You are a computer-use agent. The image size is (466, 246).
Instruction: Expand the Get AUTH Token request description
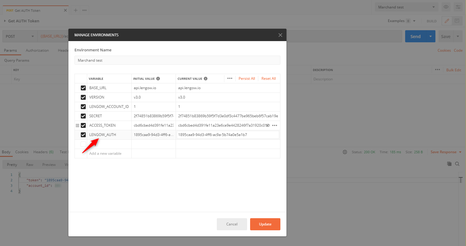pyautogui.click(x=5, y=21)
